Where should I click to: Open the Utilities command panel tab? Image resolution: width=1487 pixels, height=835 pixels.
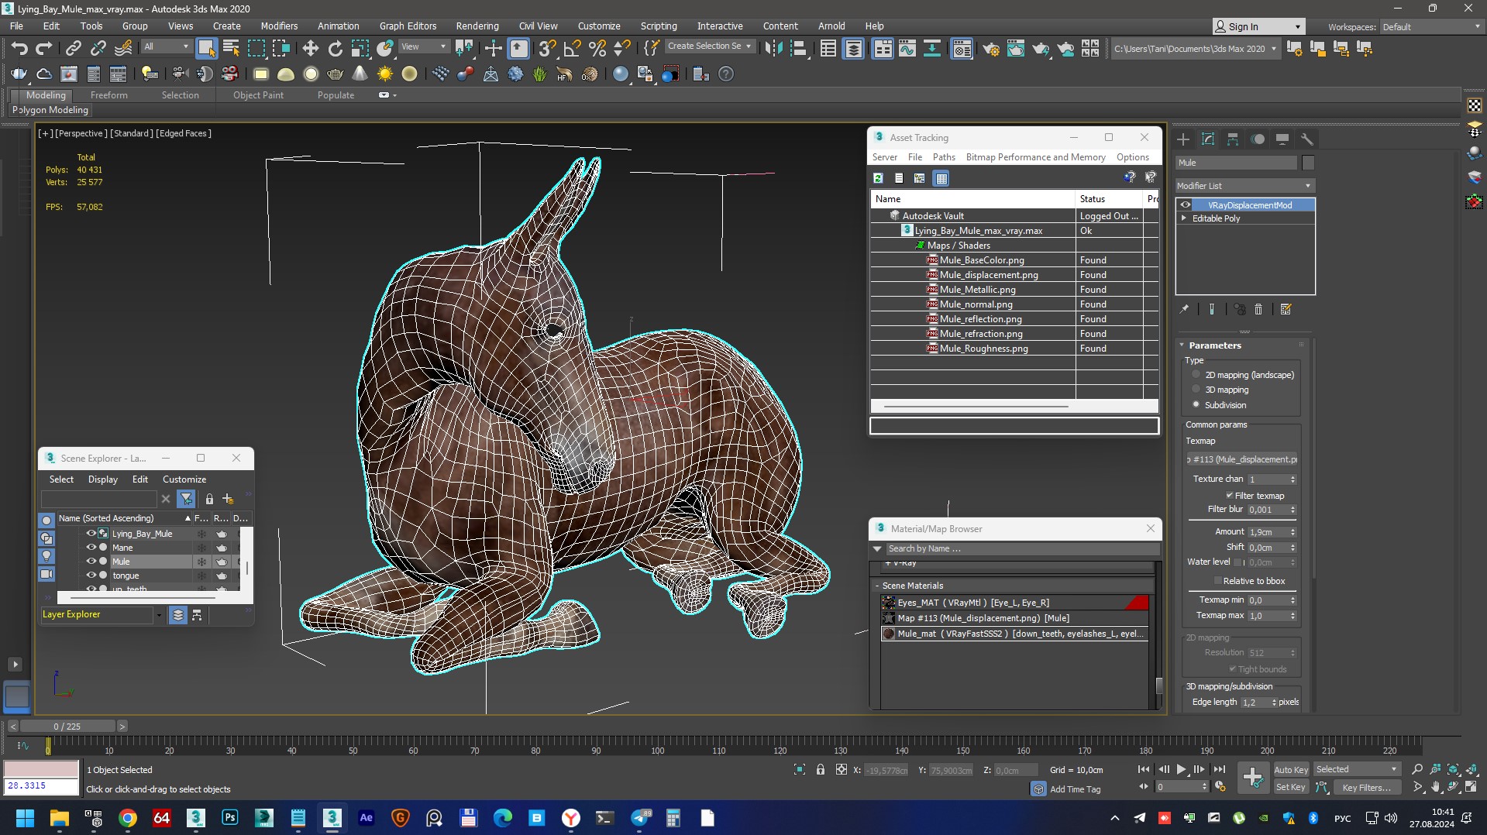(1307, 139)
